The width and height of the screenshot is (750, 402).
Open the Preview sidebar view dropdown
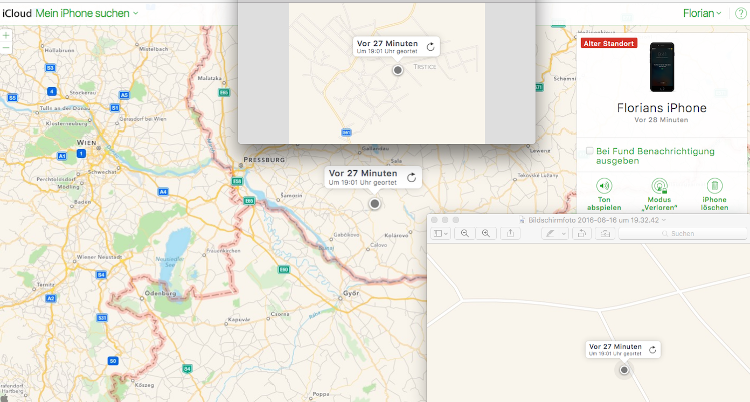(x=440, y=233)
